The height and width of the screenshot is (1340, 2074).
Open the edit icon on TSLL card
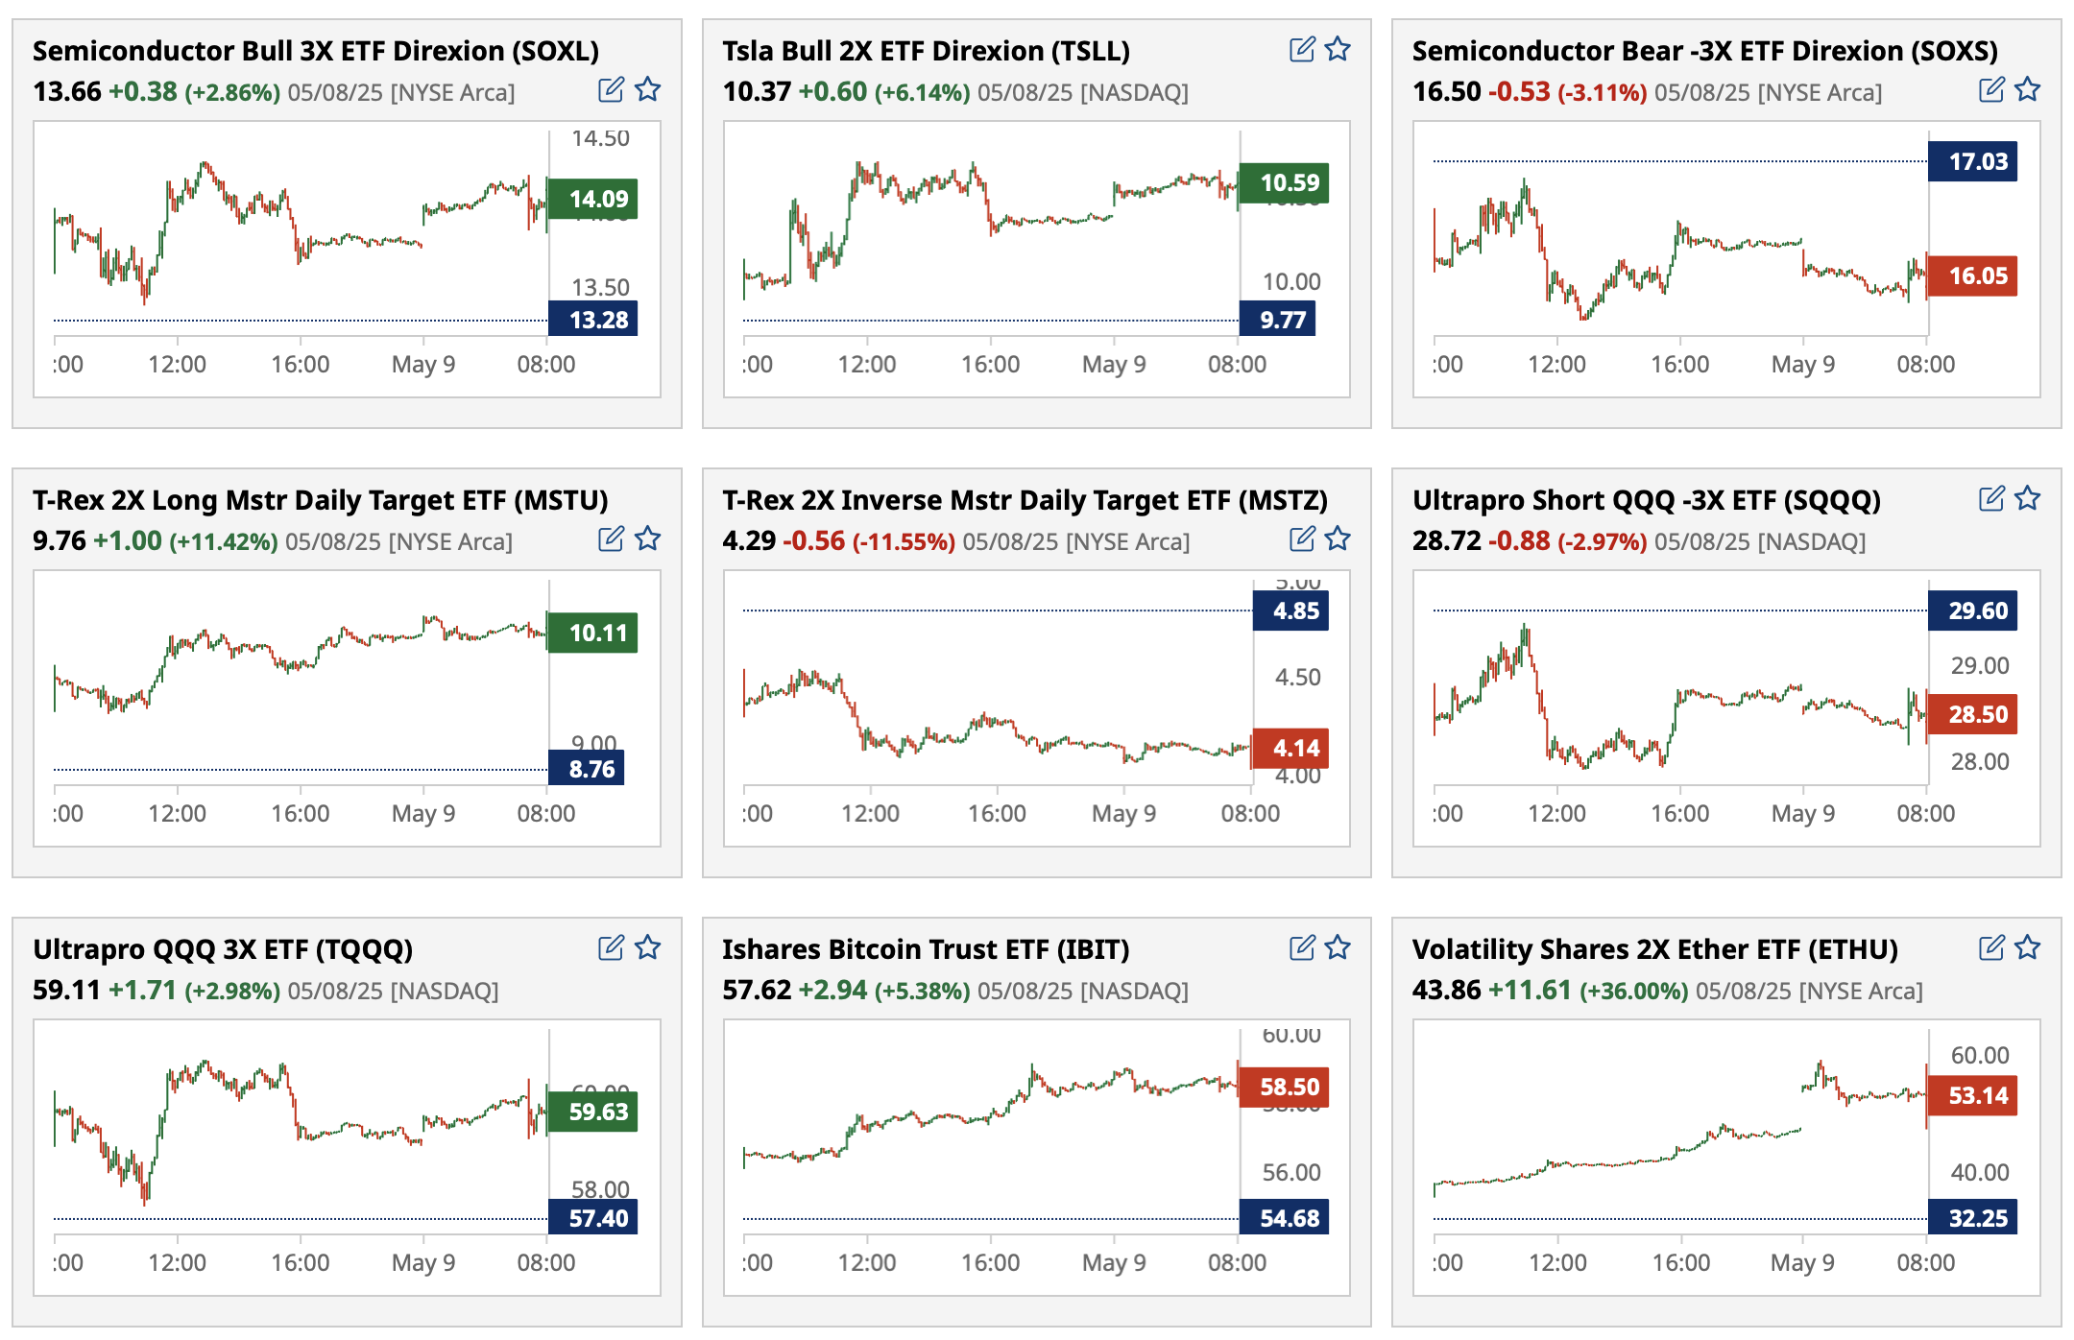[1301, 49]
